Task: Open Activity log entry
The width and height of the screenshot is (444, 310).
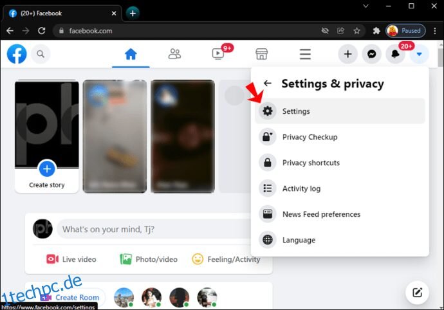Action: 340,188
